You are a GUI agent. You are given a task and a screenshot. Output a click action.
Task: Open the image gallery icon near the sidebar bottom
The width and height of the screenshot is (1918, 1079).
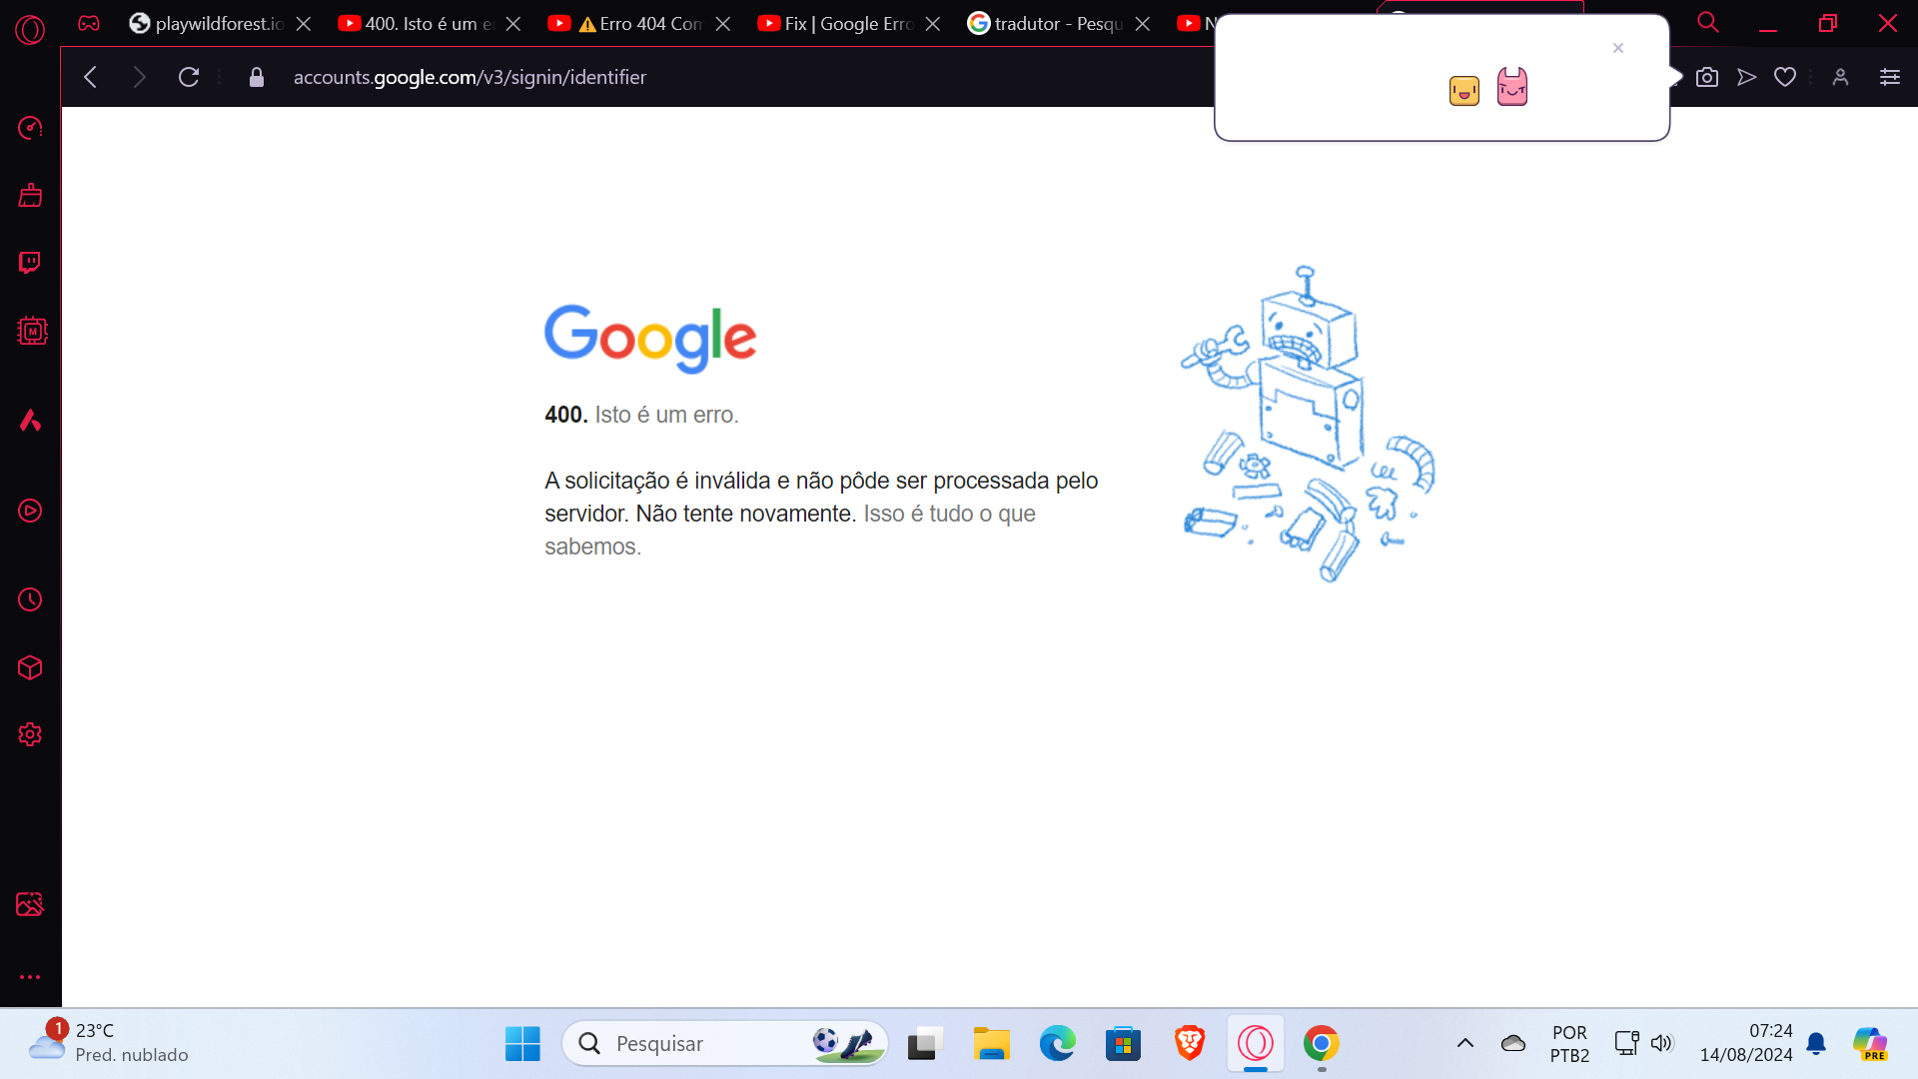(30, 904)
